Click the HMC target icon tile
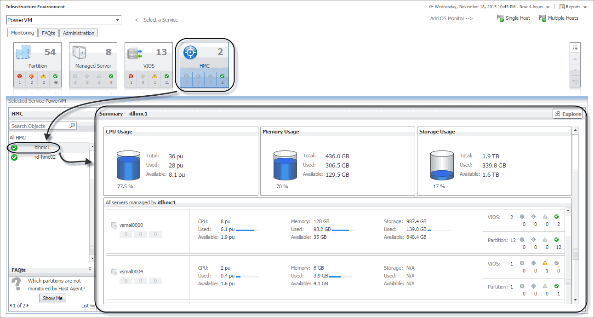 point(190,52)
